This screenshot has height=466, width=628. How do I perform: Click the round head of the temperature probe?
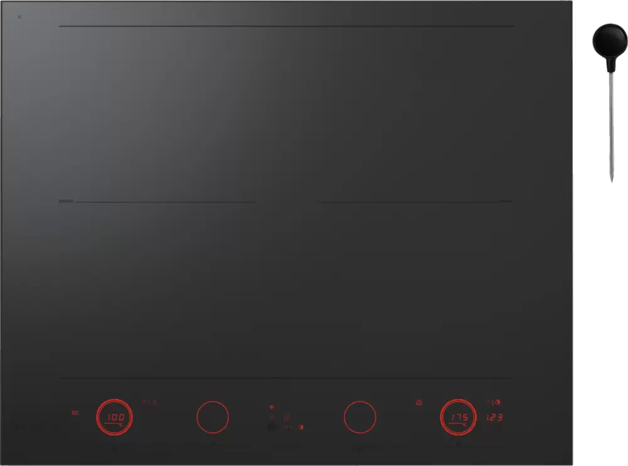coord(610,40)
